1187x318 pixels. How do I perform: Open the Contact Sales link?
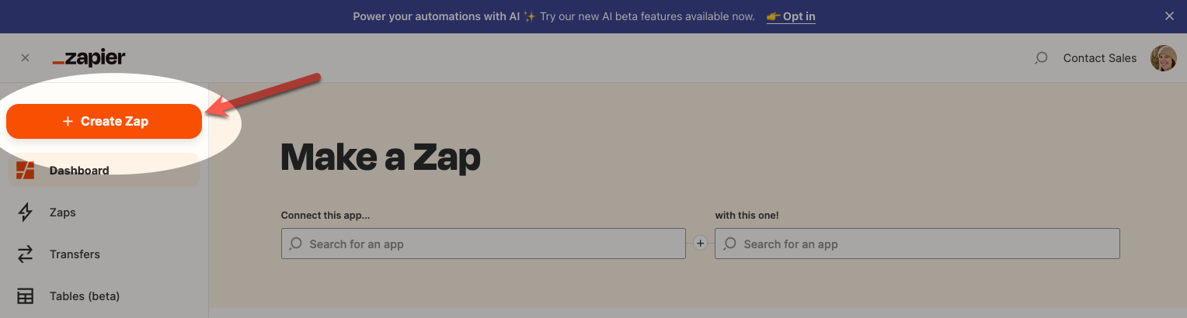point(1099,58)
